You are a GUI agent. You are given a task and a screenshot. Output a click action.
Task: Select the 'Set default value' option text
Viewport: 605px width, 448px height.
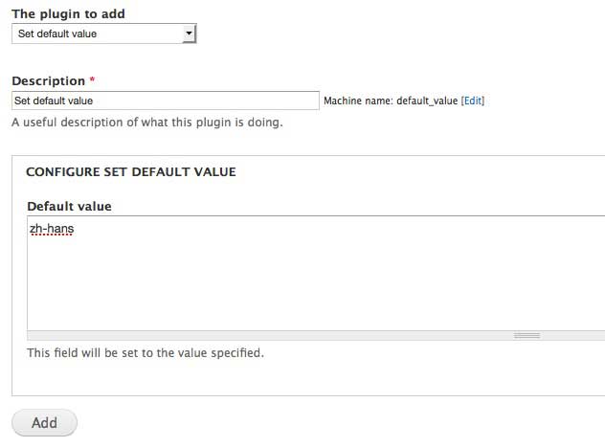57,34
